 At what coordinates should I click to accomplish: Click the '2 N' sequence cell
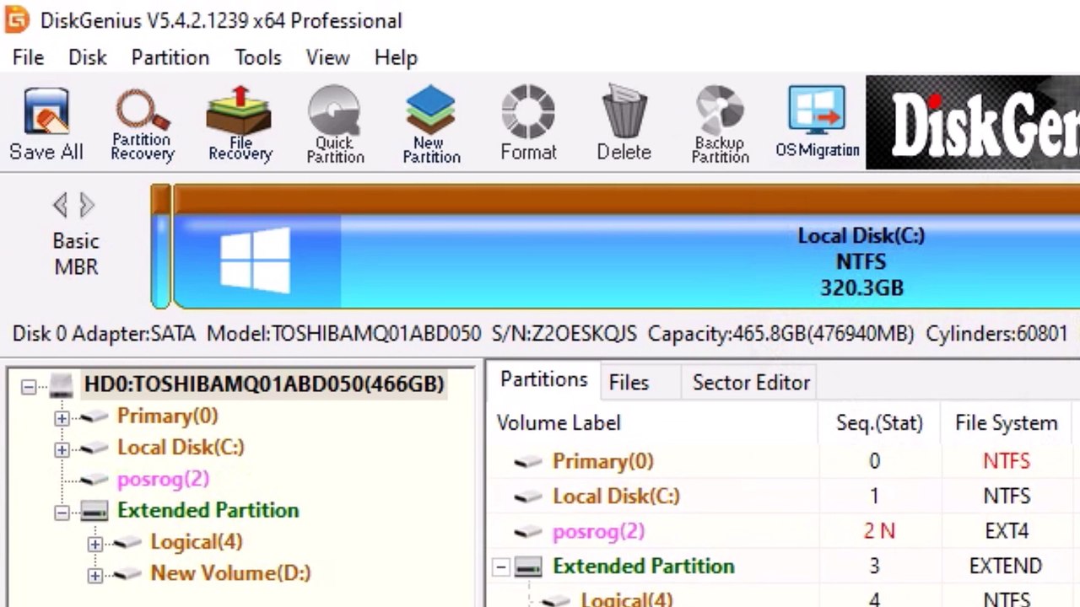(x=878, y=531)
